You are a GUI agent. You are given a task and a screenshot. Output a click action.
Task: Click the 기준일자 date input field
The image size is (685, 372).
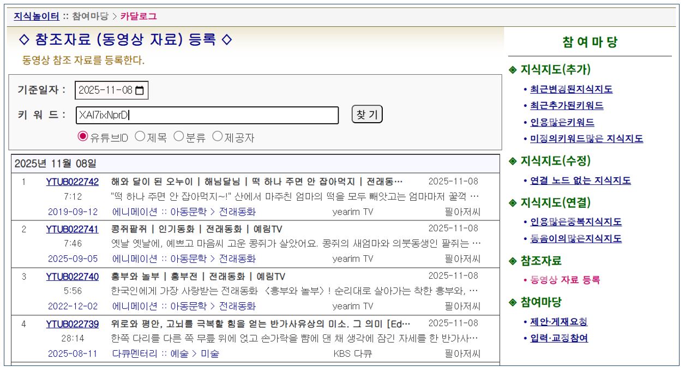(x=106, y=91)
